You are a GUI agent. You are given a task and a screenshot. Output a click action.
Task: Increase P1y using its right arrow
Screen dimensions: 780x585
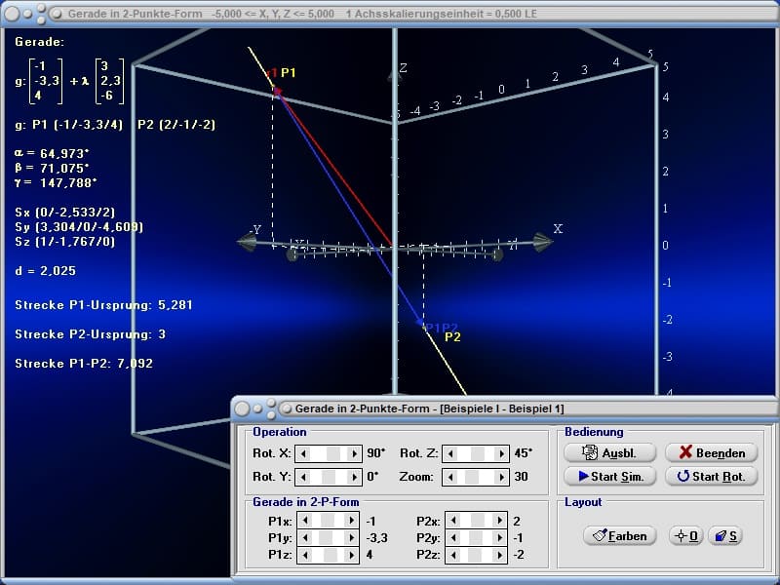[x=352, y=538]
